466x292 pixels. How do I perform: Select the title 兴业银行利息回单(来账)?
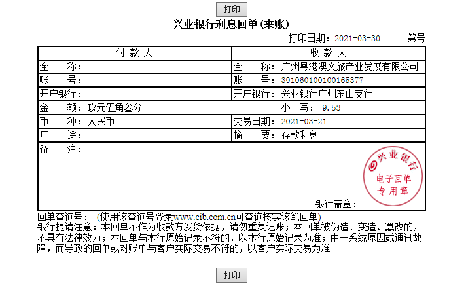[x=231, y=24]
